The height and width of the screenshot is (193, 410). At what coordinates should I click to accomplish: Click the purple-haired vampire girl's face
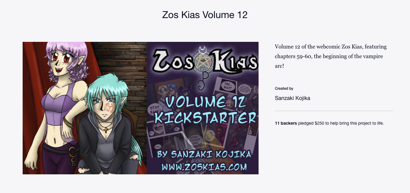coord(62,59)
